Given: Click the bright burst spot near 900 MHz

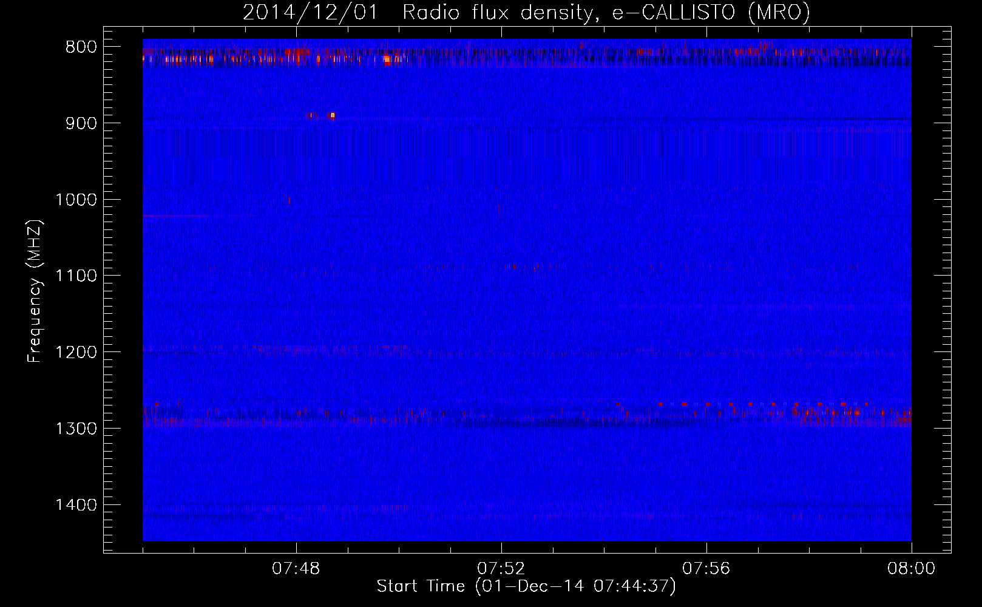Looking at the screenshot, I should (331, 115).
